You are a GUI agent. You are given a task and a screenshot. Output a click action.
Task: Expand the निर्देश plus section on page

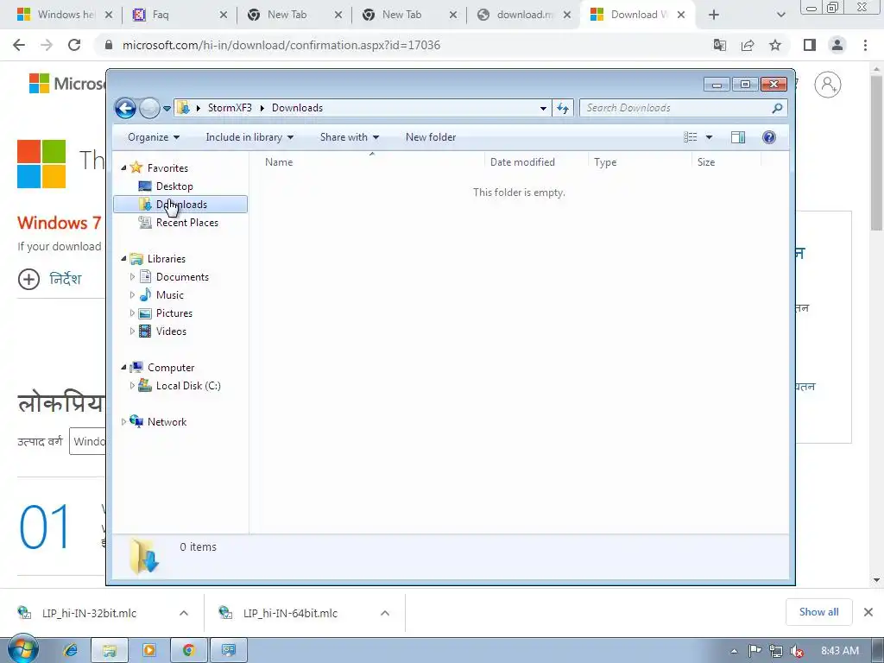pyautogui.click(x=28, y=279)
